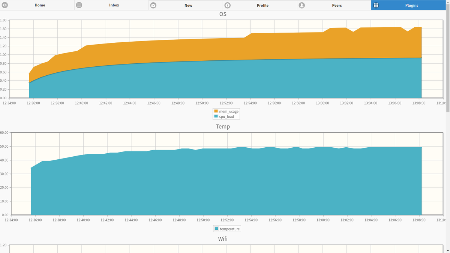Click the OS chart title
450x253 pixels.
click(223, 14)
